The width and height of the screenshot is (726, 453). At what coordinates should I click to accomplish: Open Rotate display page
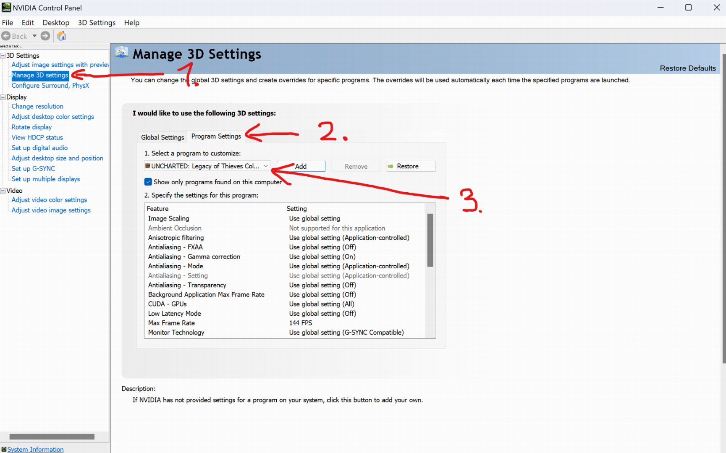tap(32, 127)
